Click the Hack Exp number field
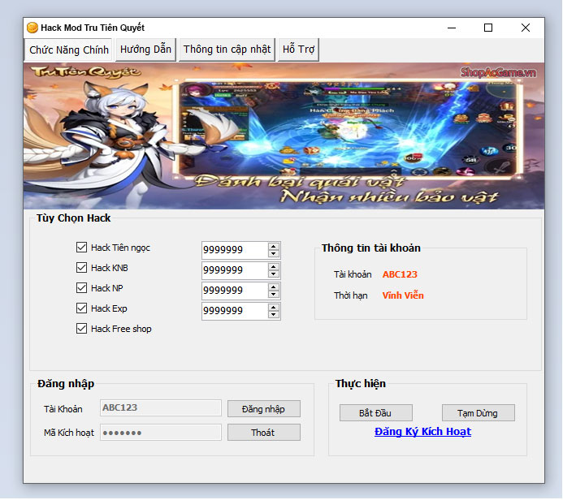This screenshot has width=563, height=500. [x=235, y=312]
